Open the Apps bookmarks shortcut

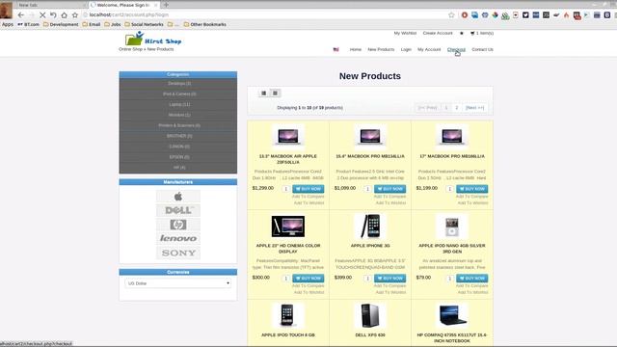7,24
